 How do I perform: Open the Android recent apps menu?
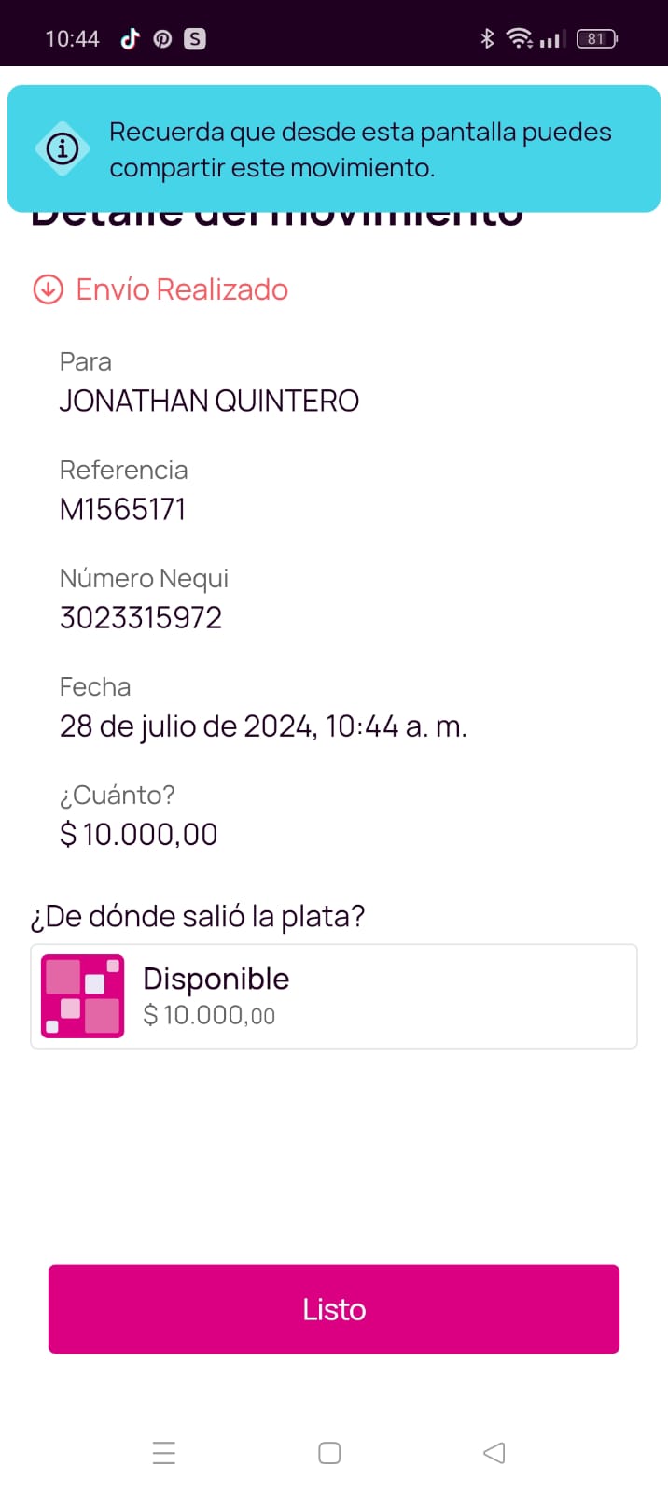164,1453
